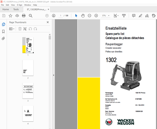Screen dimensions: 157x129
Task: Zoom out with minus button
Action: [89, 16]
